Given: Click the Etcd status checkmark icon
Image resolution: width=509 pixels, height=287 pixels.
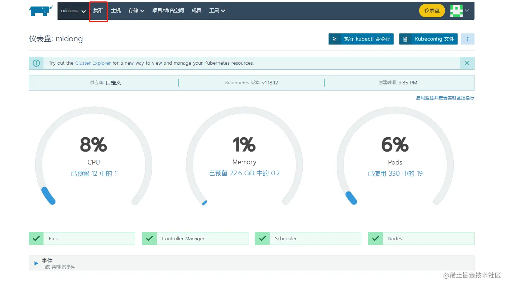Looking at the screenshot, I should tap(36, 239).
